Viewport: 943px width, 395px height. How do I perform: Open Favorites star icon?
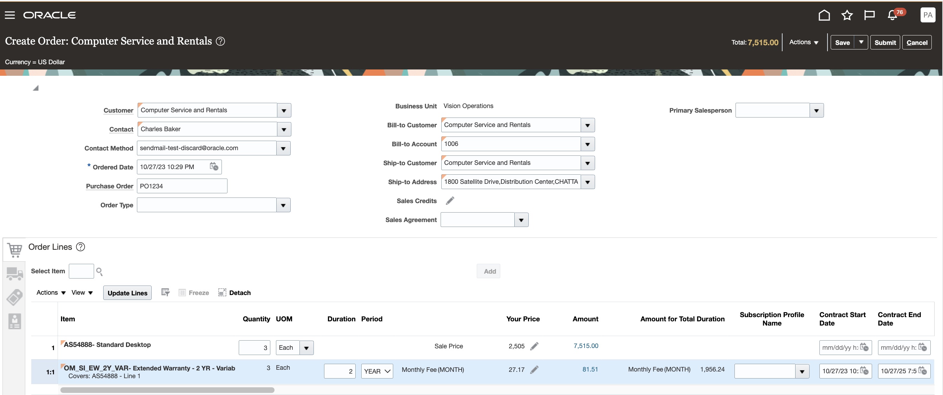847,15
